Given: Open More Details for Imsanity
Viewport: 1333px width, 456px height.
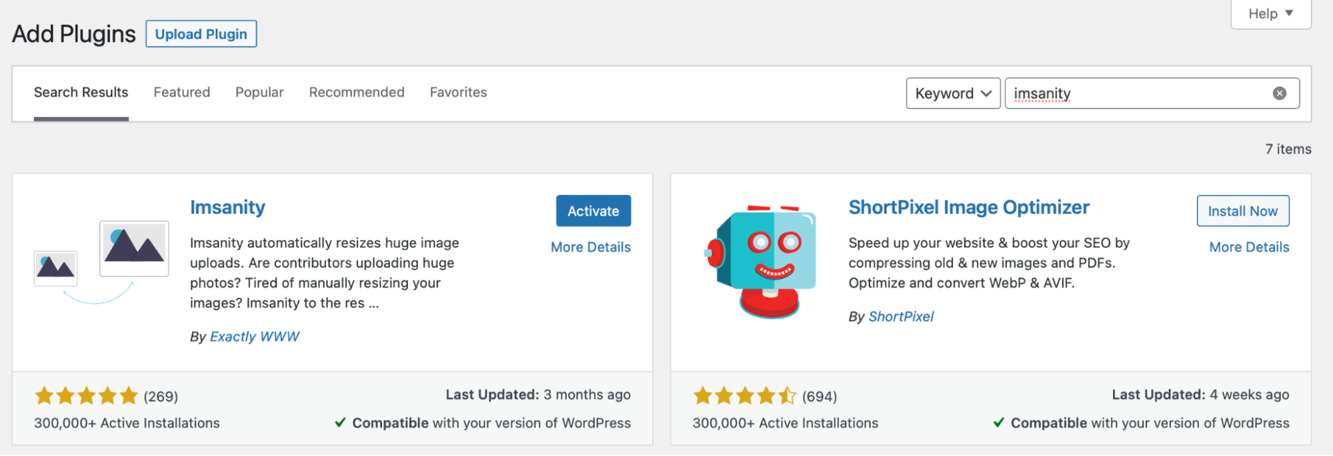Looking at the screenshot, I should coord(590,247).
